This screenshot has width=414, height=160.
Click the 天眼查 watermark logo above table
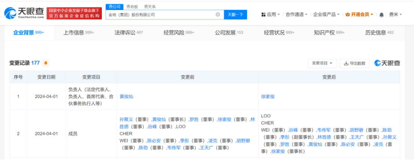click(x=387, y=63)
